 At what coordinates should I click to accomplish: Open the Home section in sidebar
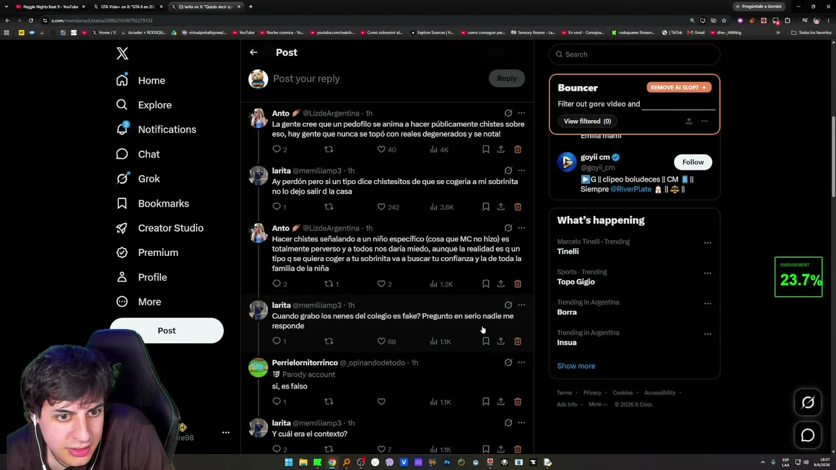point(140,80)
